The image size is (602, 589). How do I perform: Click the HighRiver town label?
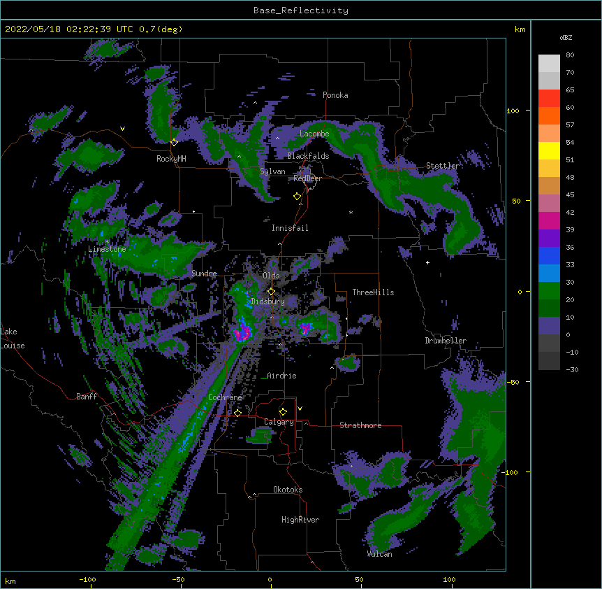pyautogui.click(x=300, y=520)
